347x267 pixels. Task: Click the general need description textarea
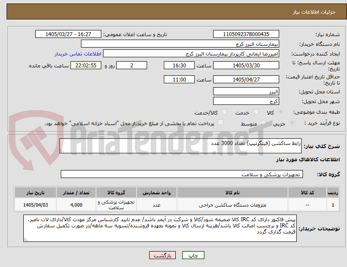[181, 146]
